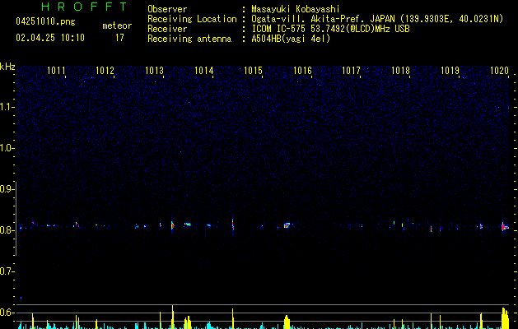Viewport: 518px width, 329px height.
Task: Click time marker 1020
Action: click(x=499, y=71)
